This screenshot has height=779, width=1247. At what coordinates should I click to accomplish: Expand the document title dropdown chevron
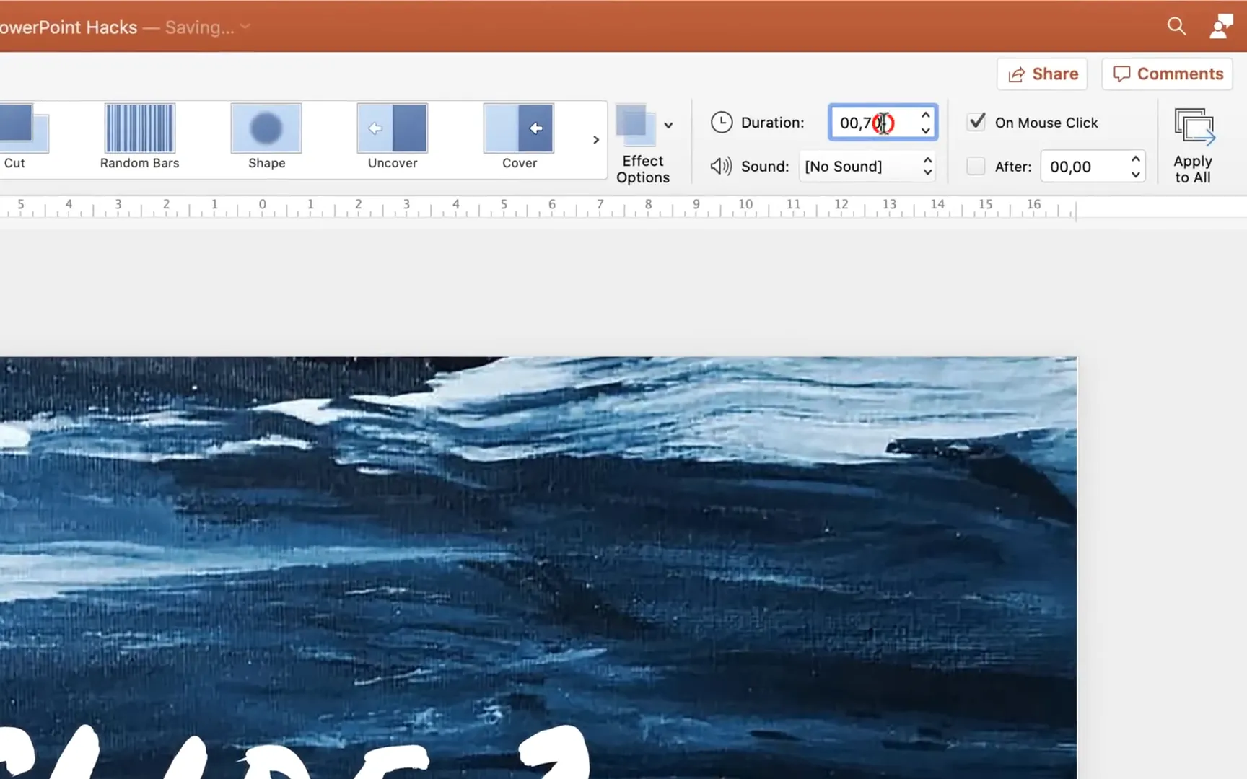tap(245, 27)
